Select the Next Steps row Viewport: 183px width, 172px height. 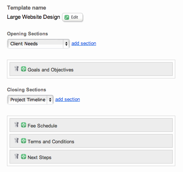(91, 157)
